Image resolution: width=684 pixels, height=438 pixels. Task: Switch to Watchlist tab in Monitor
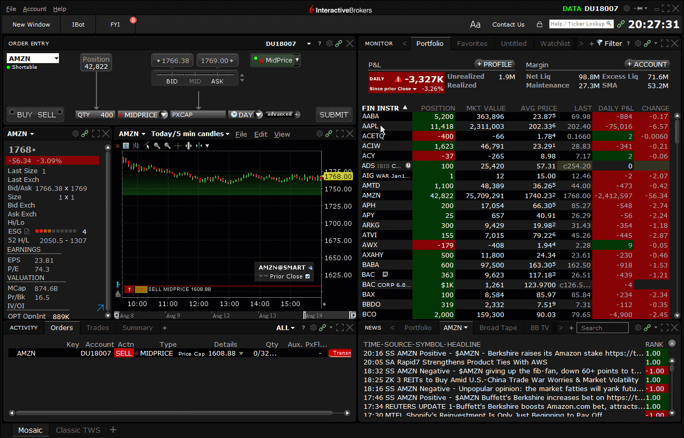click(555, 44)
